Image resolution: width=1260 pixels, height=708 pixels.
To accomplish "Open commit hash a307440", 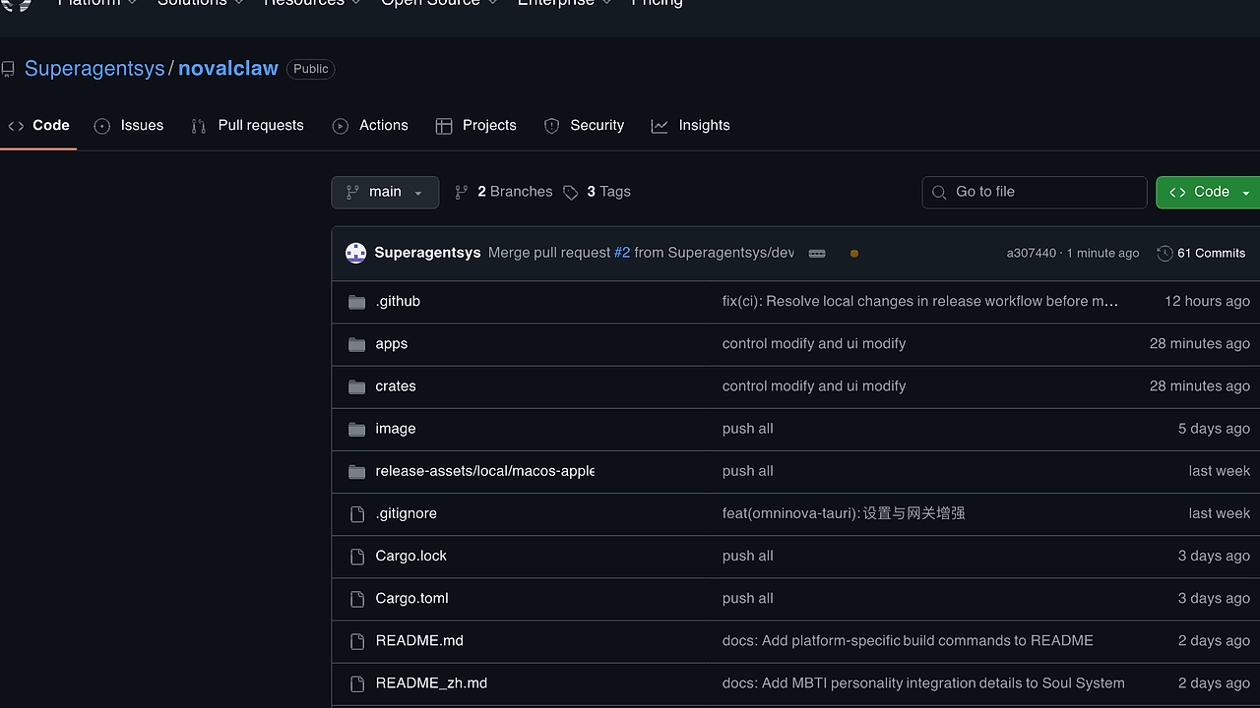I will coord(1031,253).
